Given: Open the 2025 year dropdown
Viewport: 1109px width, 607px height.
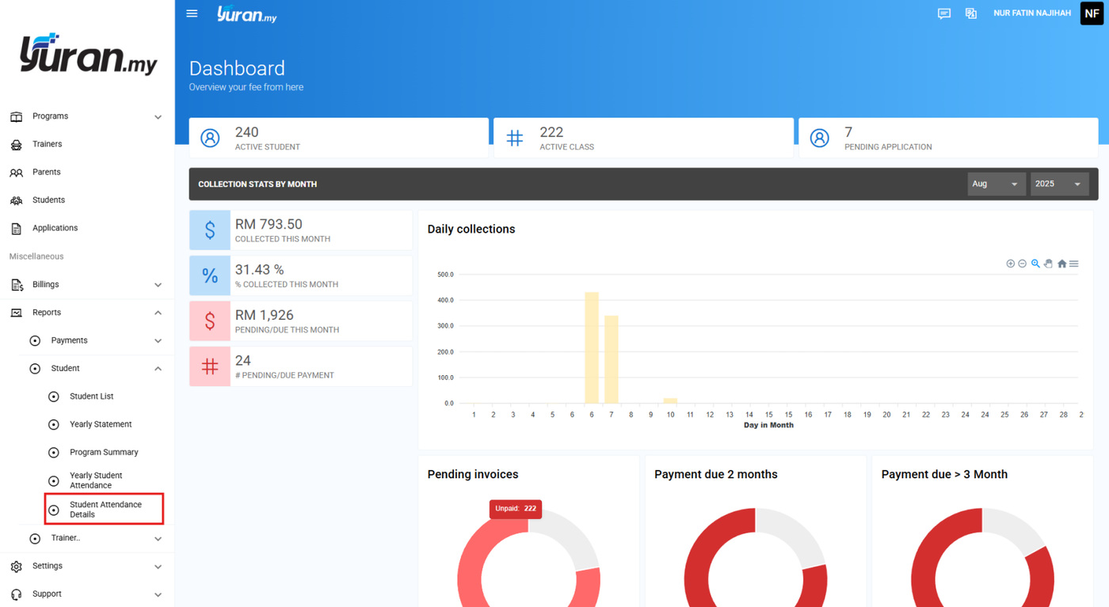Looking at the screenshot, I should [1059, 184].
